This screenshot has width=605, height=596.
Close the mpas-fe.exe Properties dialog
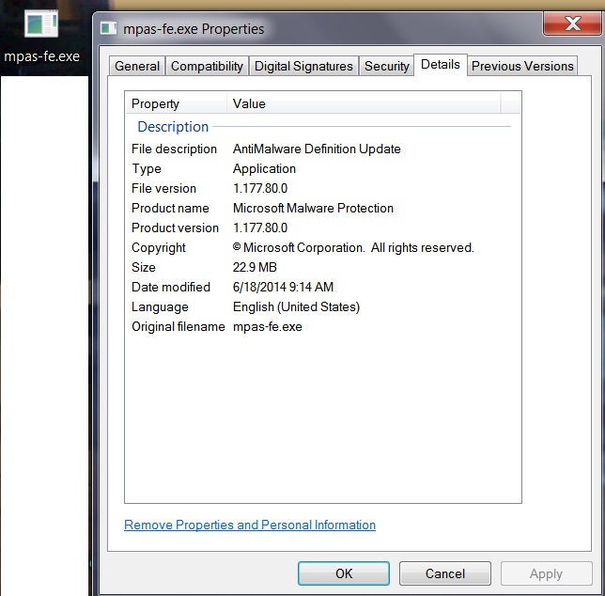pyautogui.click(x=573, y=24)
